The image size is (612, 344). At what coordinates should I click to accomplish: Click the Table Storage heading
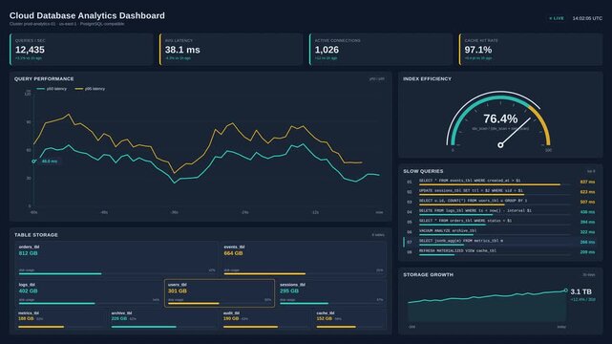[x=36, y=235]
